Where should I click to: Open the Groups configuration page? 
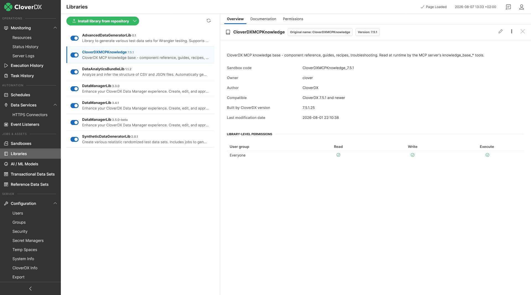19,222
